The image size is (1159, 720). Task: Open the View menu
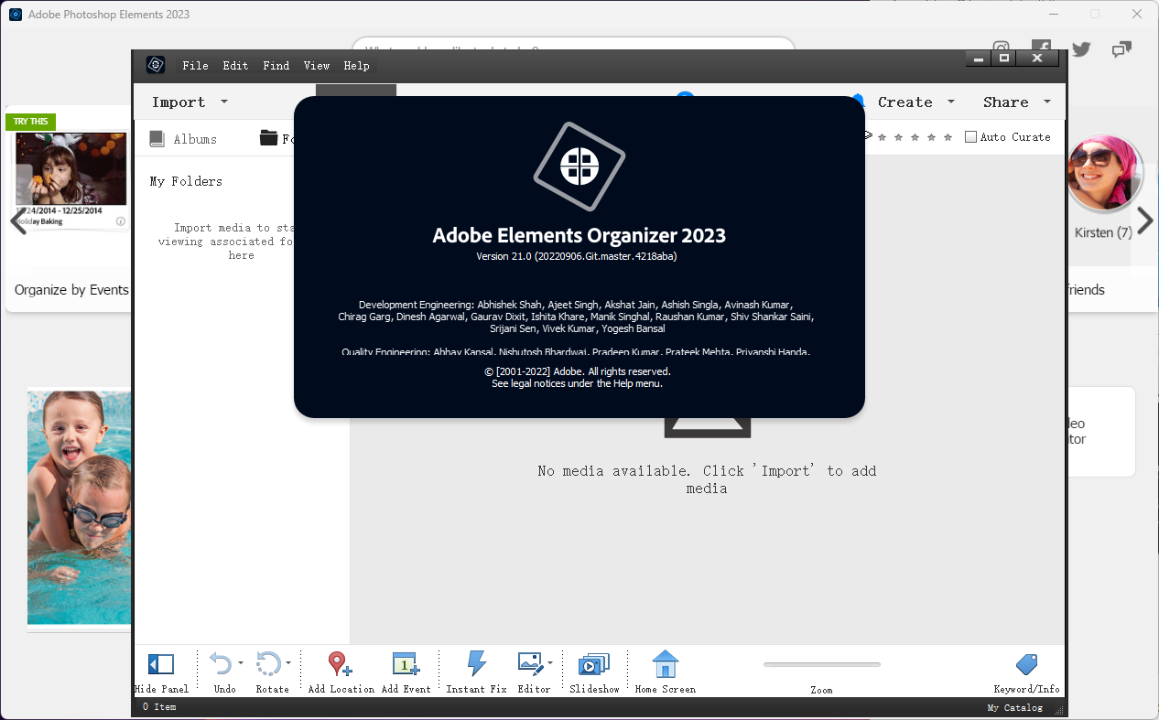(x=317, y=66)
